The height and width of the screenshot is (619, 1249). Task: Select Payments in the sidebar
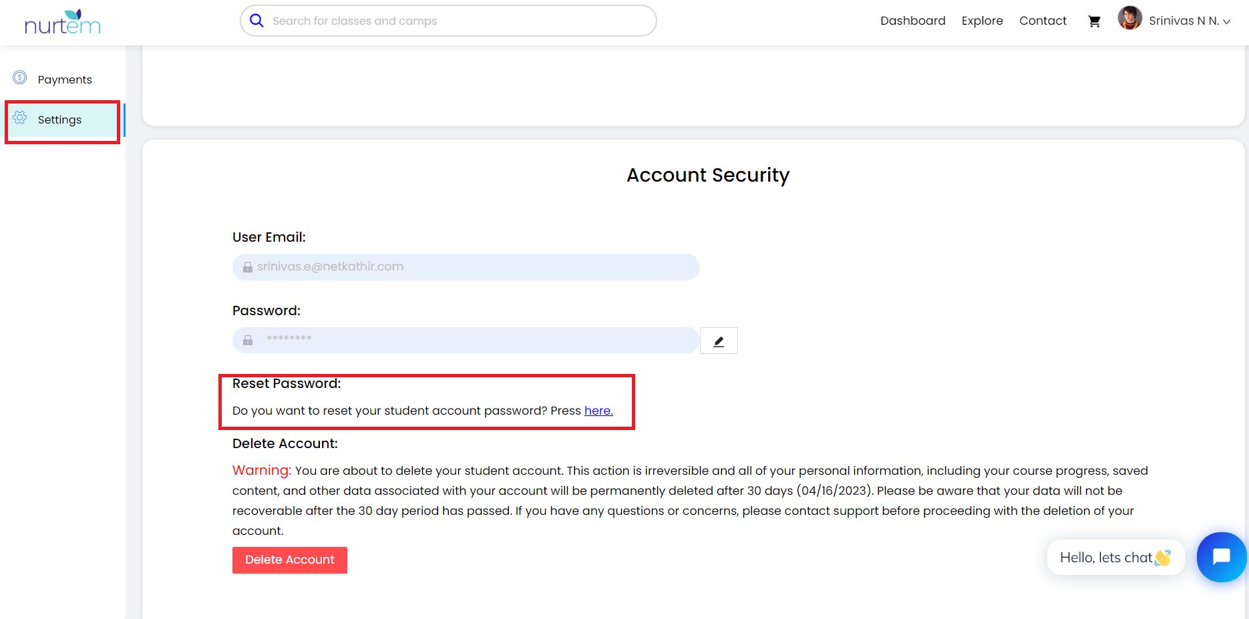coord(65,79)
